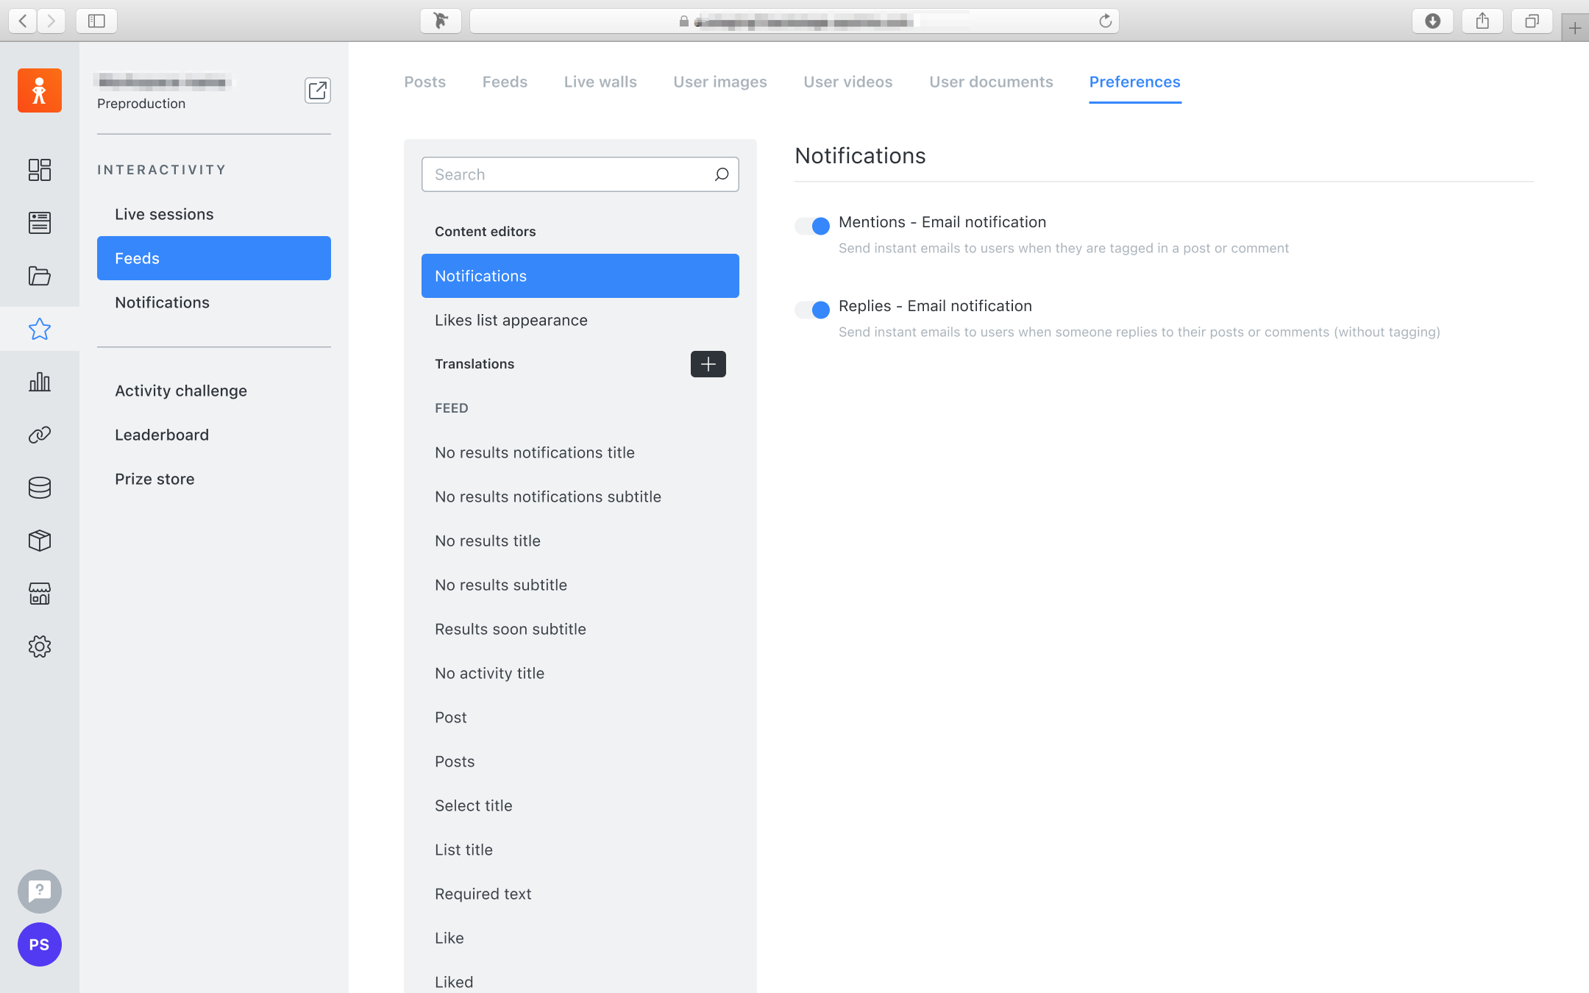Open List title translation entry
The image size is (1589, 993).
click(580, 850)
